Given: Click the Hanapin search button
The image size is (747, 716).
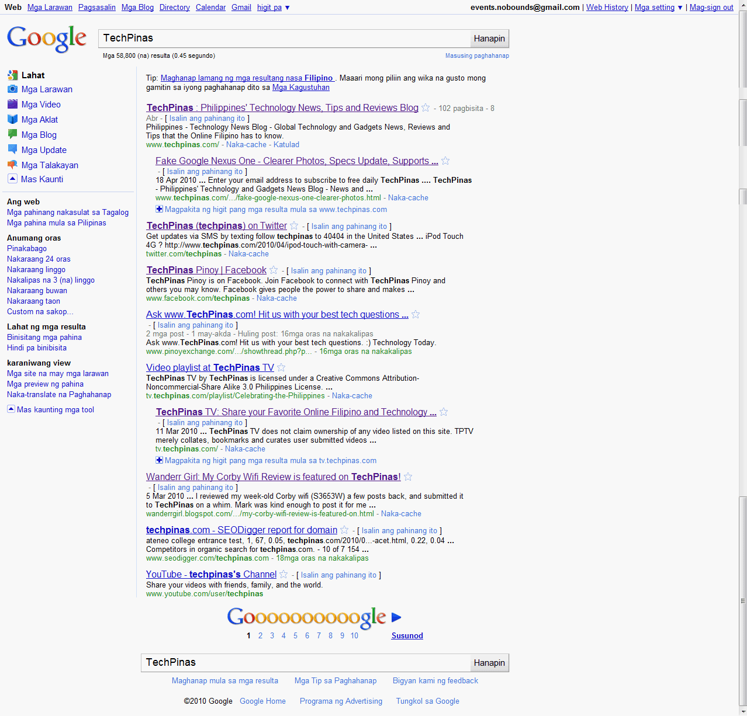Looking at the screenshot, I should coord(489,38).
